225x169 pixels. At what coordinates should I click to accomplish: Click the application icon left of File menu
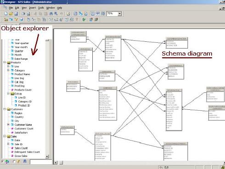tap(5, 7)
